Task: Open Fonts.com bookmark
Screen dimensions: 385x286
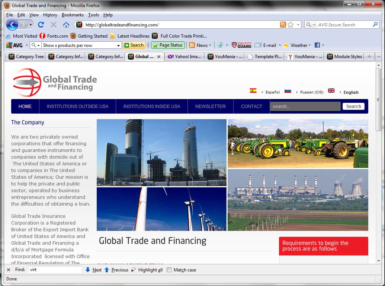Action: coord(54,36)
